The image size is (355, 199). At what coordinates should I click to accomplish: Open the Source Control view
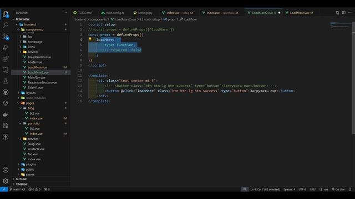(x=6, y=36)
